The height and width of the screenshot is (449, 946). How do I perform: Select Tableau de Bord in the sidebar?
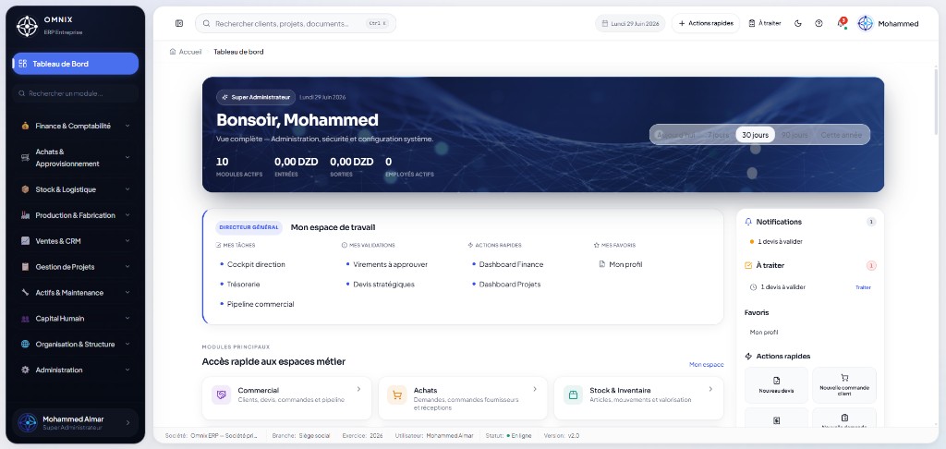click(x=76, y=64)
